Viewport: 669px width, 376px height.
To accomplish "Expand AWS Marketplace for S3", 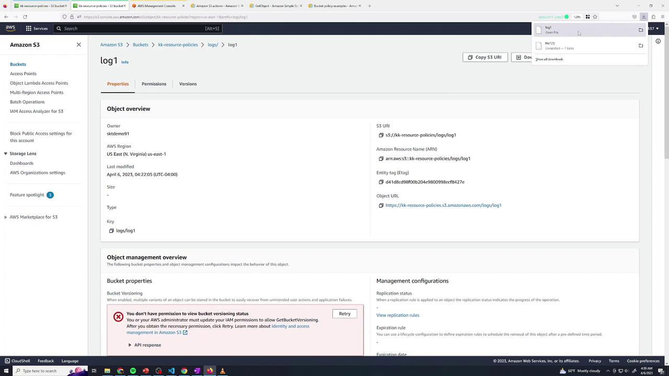I will (5, 217).
